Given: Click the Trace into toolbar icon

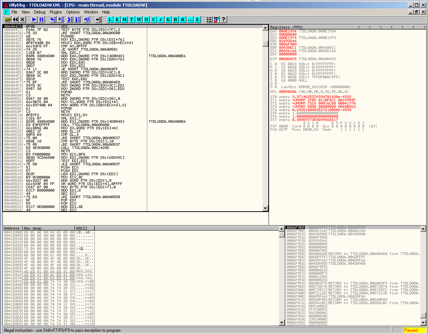Looking at the screenshot, I should (x=70, y=19).
